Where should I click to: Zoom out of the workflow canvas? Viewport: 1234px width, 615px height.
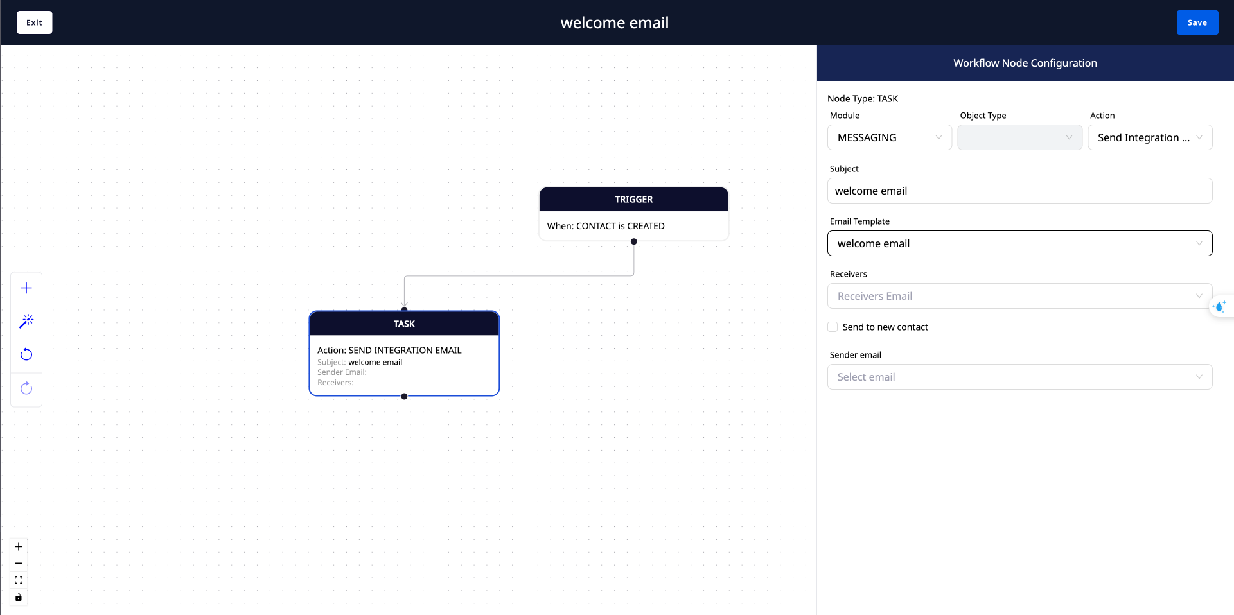(19, 564)
